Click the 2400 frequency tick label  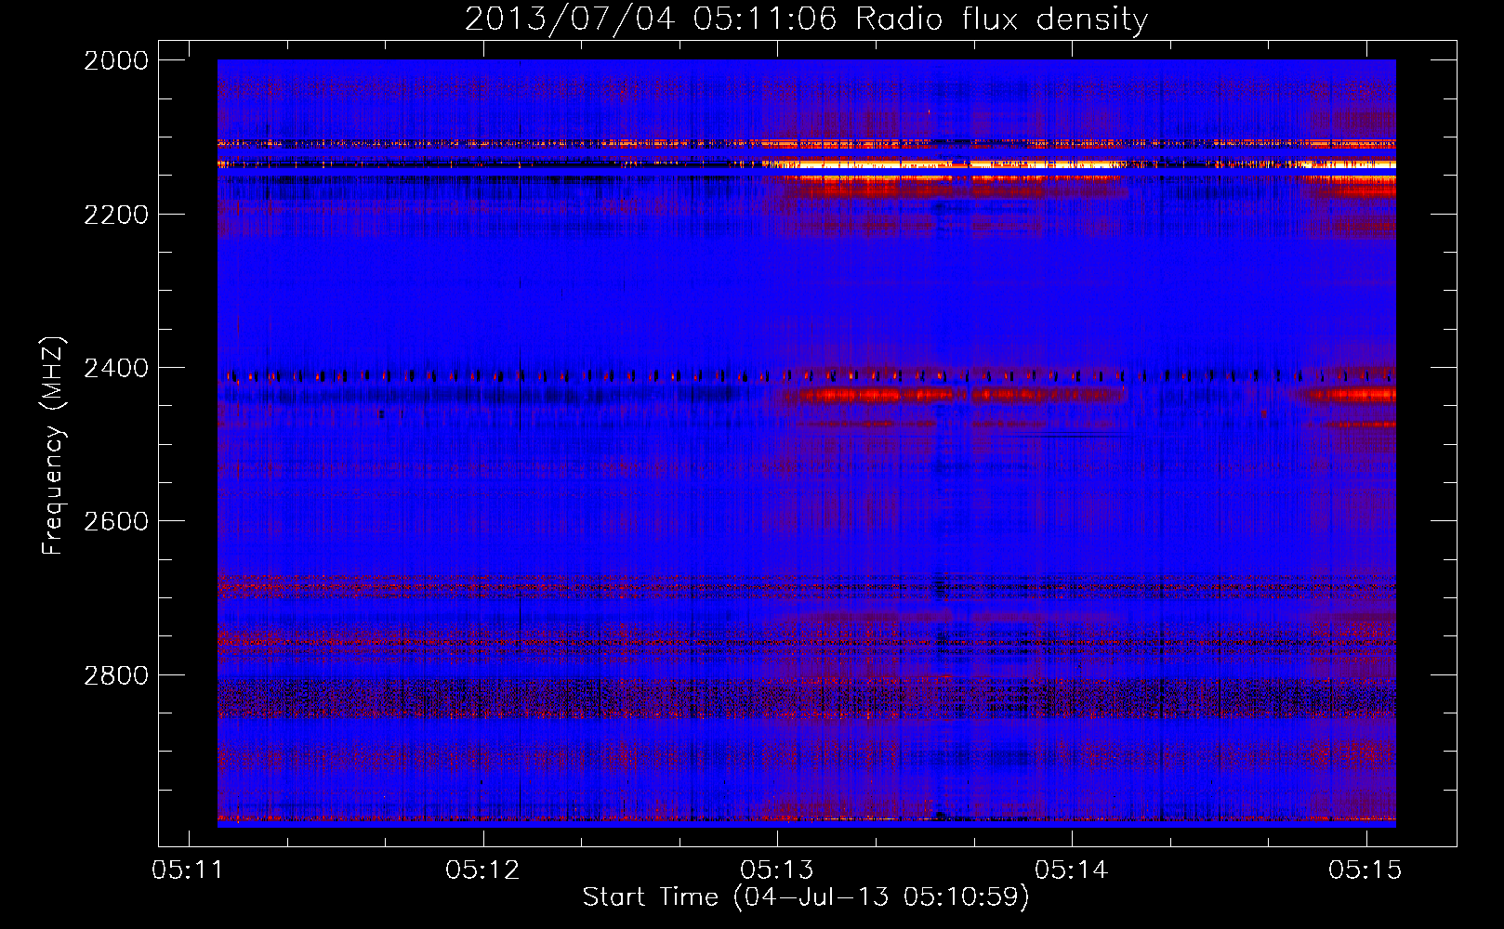[x=116, y=369]
